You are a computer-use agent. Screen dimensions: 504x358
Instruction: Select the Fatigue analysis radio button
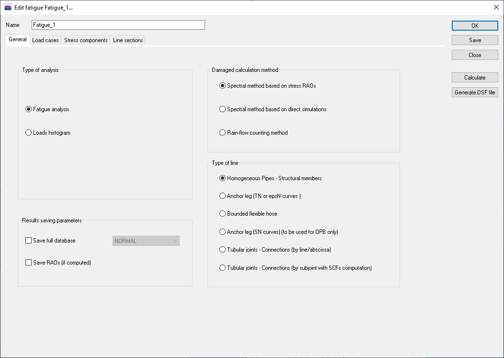coord(28,109)
